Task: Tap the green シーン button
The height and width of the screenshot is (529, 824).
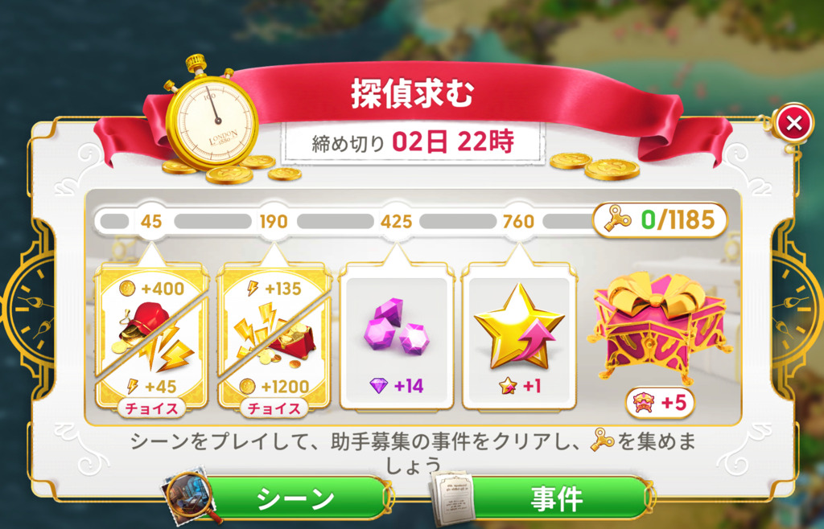Action: 296,498
